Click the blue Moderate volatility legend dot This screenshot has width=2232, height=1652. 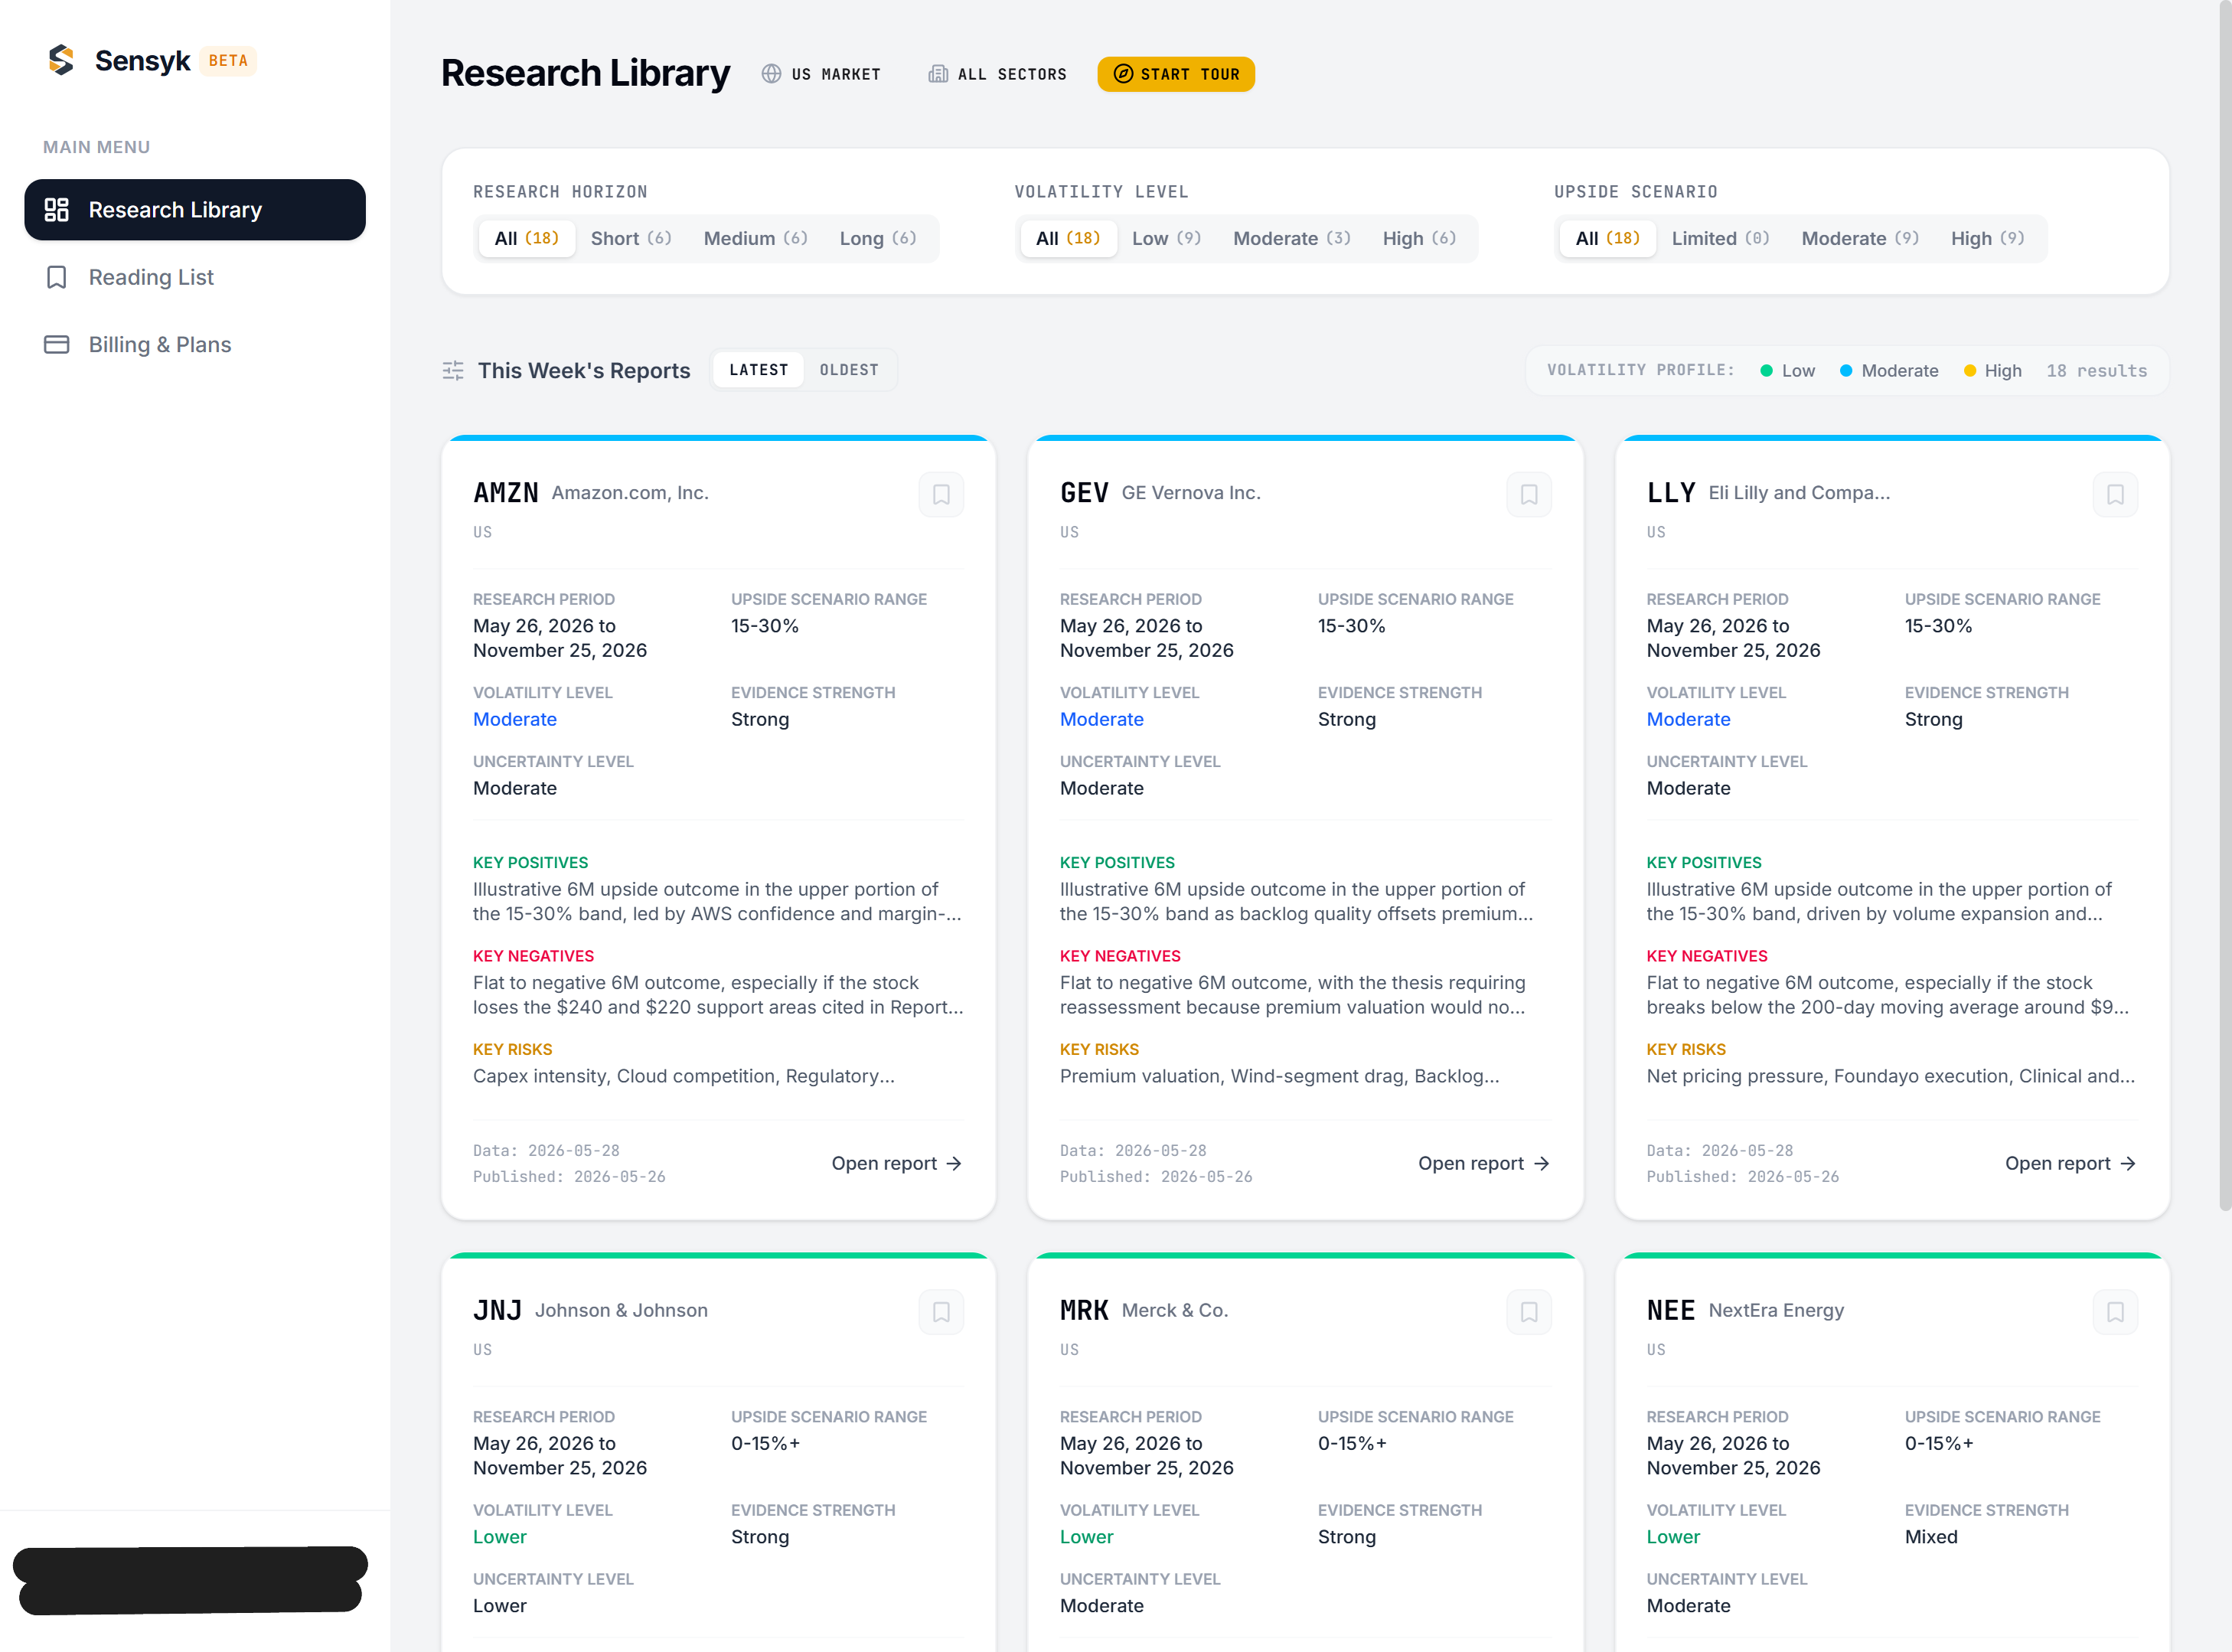point(1846,371)
